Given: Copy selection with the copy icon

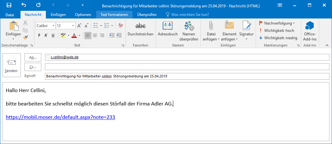Looking at the screenshot, I should coord(25,30).
